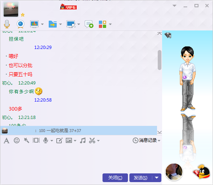Open the 发送 button options arrow
Image resolution: width=213 pixels, height=185 pixels.
157,177
